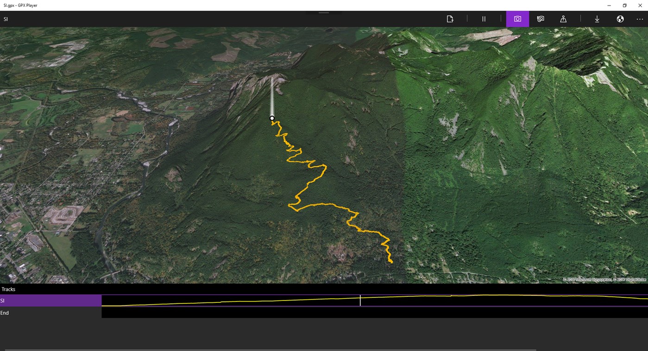Select the map pin on terrain icon
Screen dimensions: 648x351
(x=563, y=19)
